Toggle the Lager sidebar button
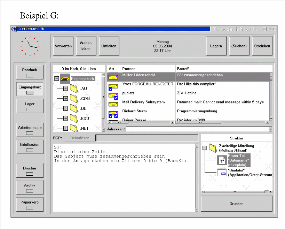 click(x=30, y=106)
